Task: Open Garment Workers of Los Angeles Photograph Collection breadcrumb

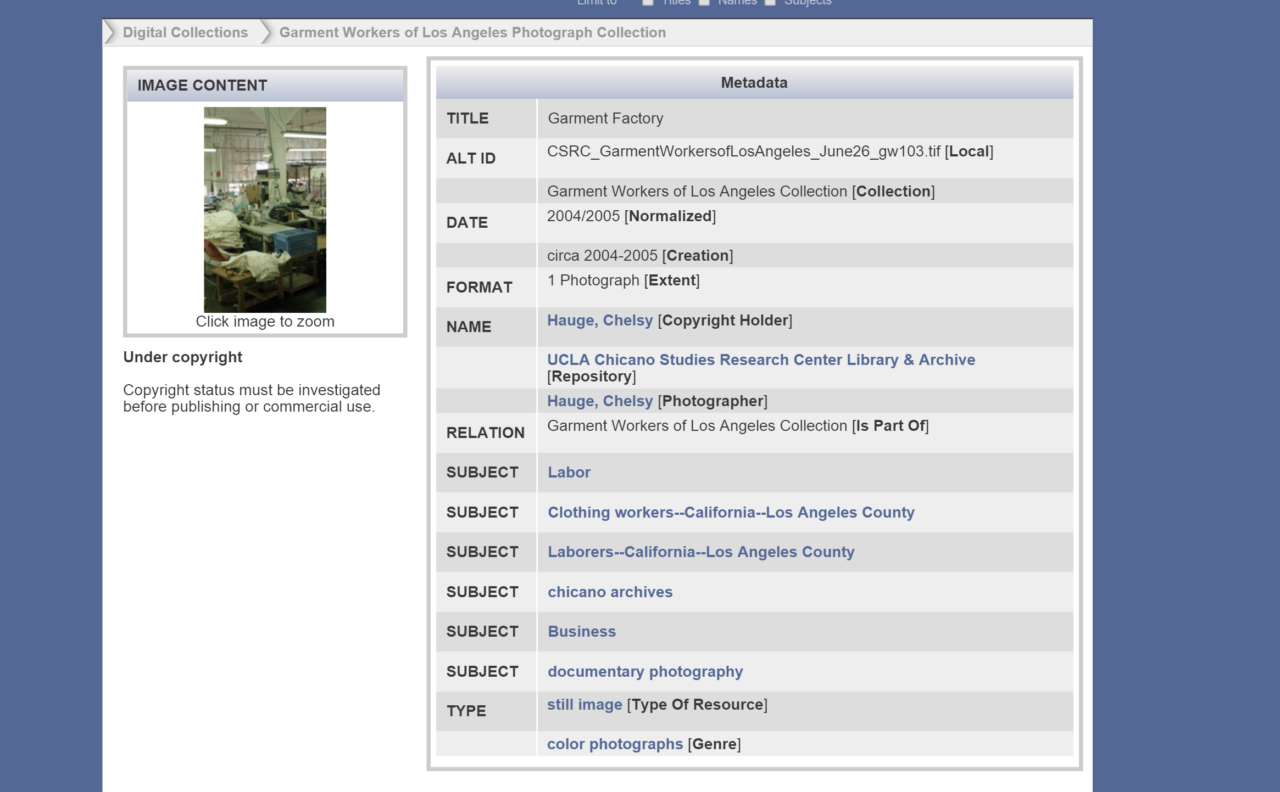Action: tap(472, 32)
